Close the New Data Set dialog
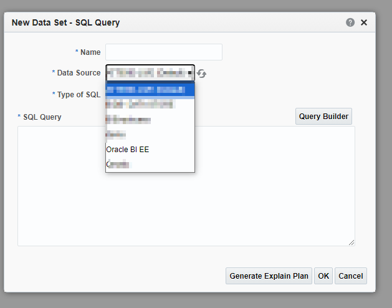Image resolution: width=392 pixels, height=308 pixels. 364,22
